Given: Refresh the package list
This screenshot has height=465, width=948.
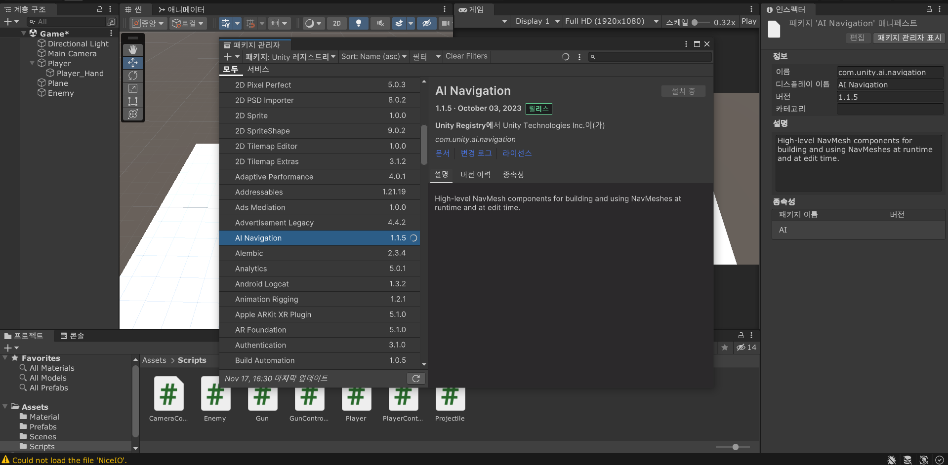Looking at the screenshot, I should point(416,378).
